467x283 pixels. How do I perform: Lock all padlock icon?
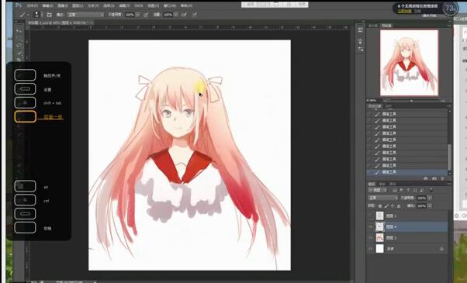tap(399, 205)
